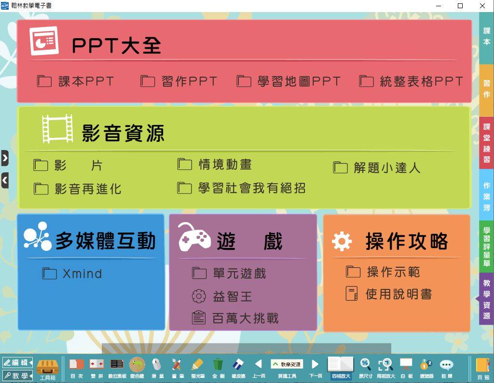Go to next page with 下一頁 arrow

[x=316, y=368]
